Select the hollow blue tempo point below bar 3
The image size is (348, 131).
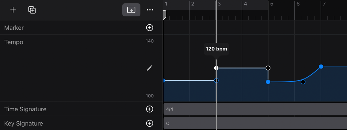click(216, 81)
